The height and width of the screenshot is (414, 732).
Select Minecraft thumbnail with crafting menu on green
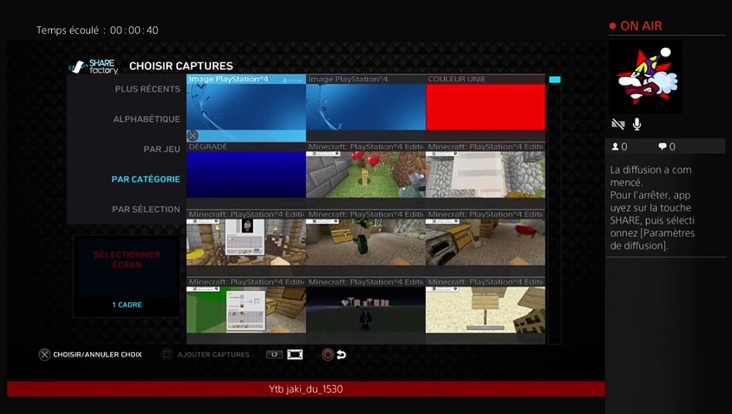click(x=246, y=309)
